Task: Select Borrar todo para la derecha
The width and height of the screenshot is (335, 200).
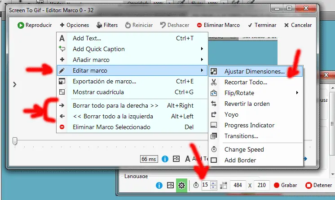Action: [x=132, y=105]
